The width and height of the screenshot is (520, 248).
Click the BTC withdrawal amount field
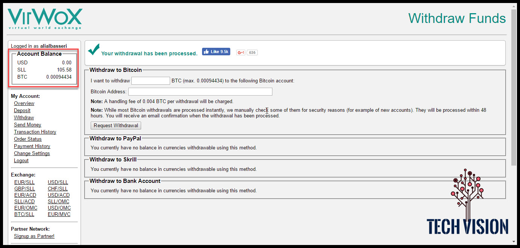(x=151, y=81)
